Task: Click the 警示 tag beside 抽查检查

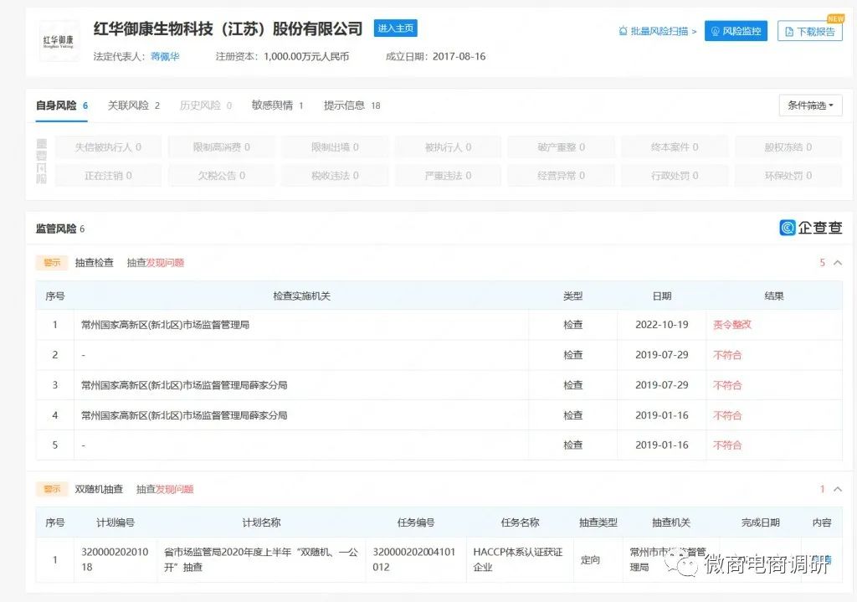Action: (x=52, y=263)
